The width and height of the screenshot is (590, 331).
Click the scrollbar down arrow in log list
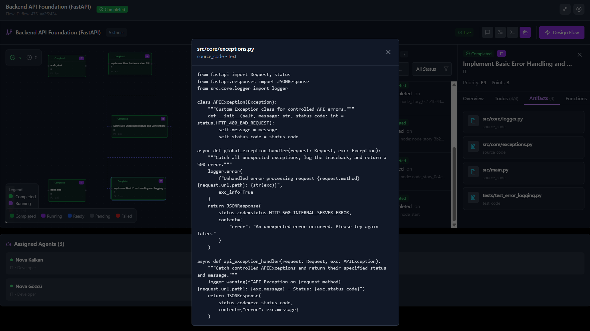pyautogui.click(x=454, y=225)
